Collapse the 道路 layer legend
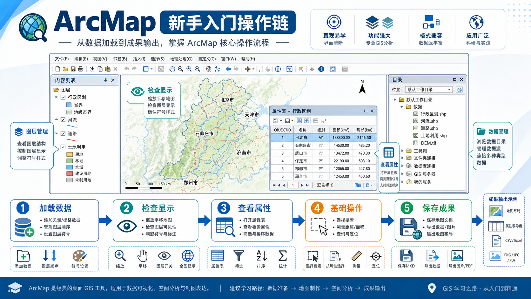531x299 pixels. coord(56,133)
